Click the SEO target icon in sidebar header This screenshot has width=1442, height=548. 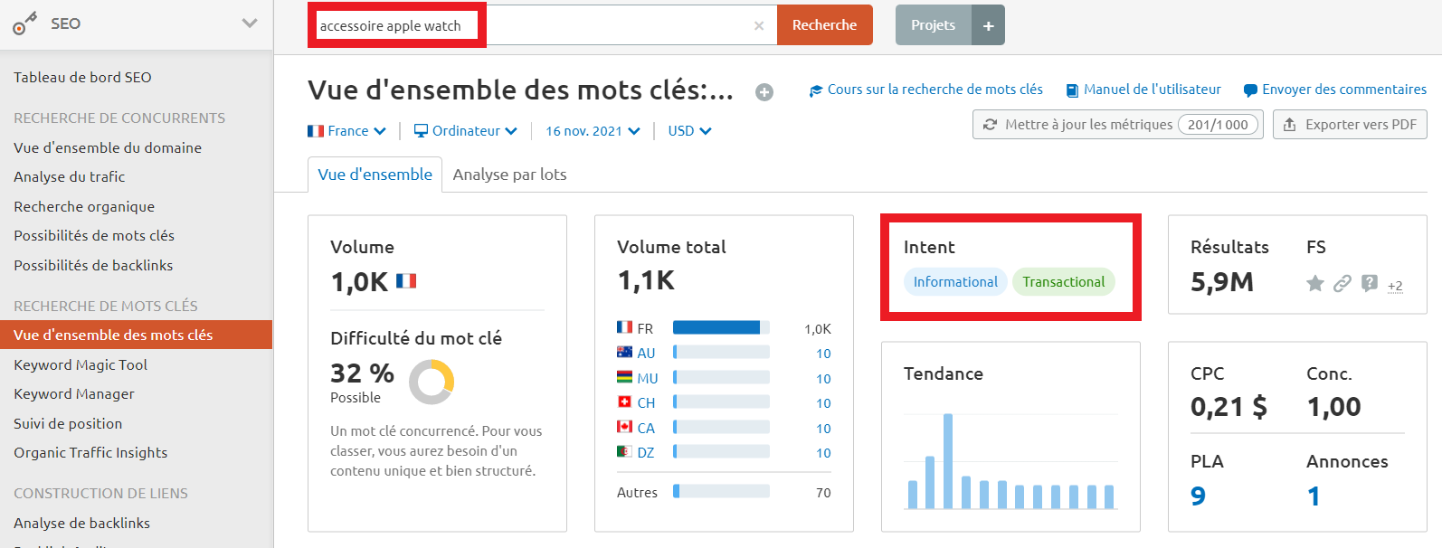tap(24, 24)
